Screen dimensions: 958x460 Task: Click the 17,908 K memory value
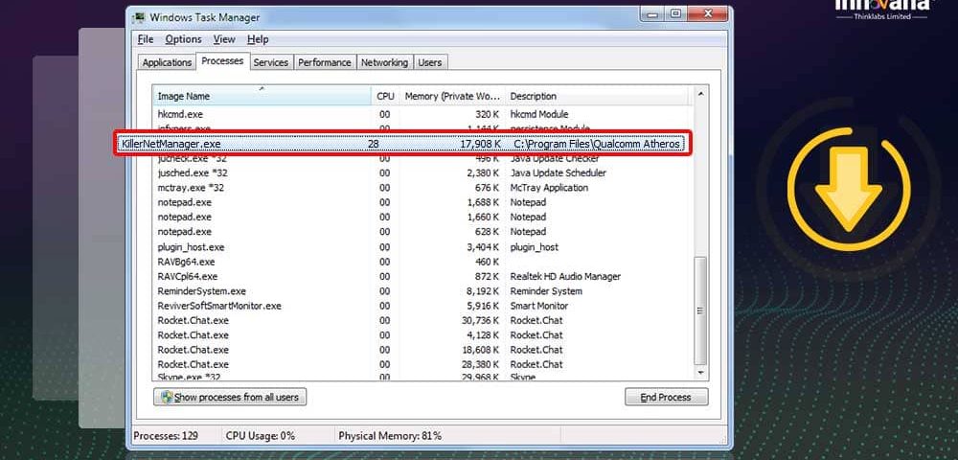[480, 144]
